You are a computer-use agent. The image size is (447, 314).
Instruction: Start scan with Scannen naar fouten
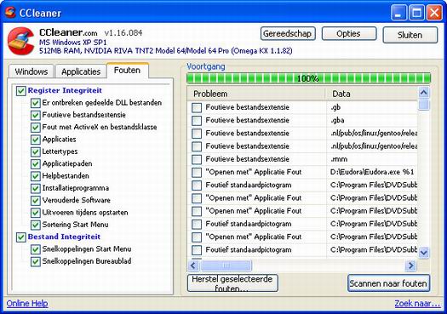pos(388,283)
